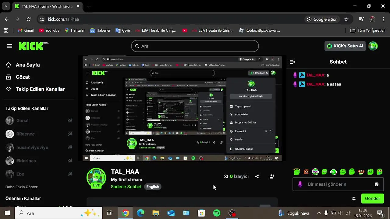Click the KICKs Satın Al button

click(345, 46)
